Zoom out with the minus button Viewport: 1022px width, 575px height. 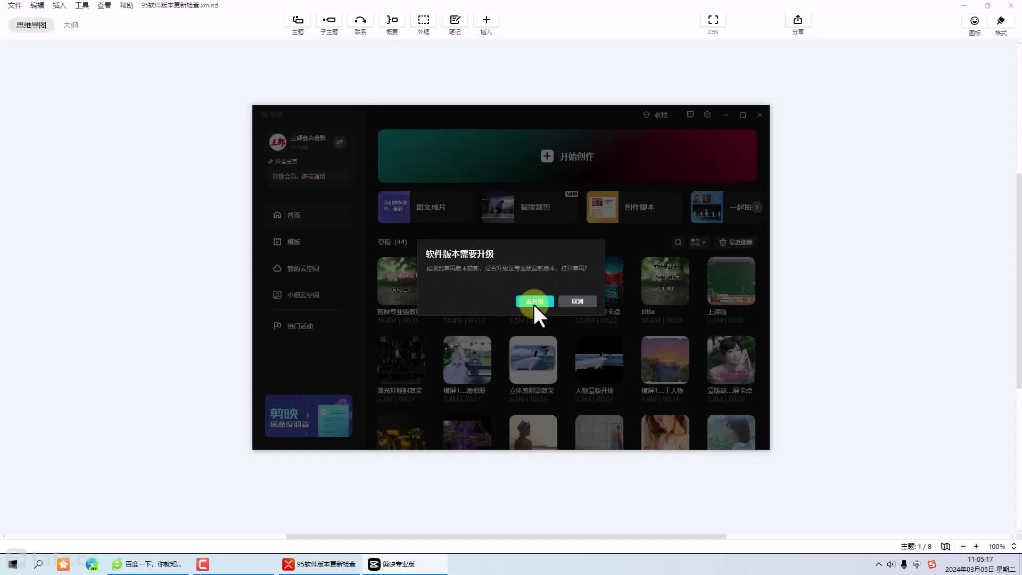[963, 546]
